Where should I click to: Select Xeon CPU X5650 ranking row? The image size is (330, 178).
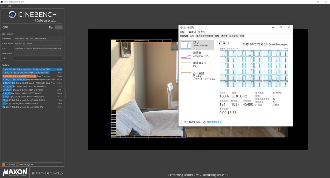pyautogui.click(x=32, y=90)
